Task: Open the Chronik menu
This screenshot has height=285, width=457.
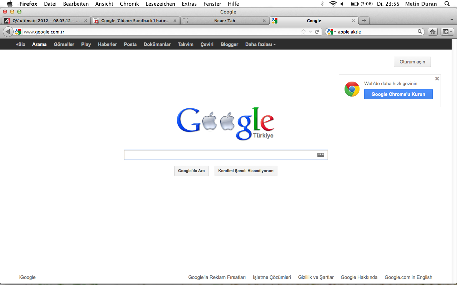Action: 129,4
